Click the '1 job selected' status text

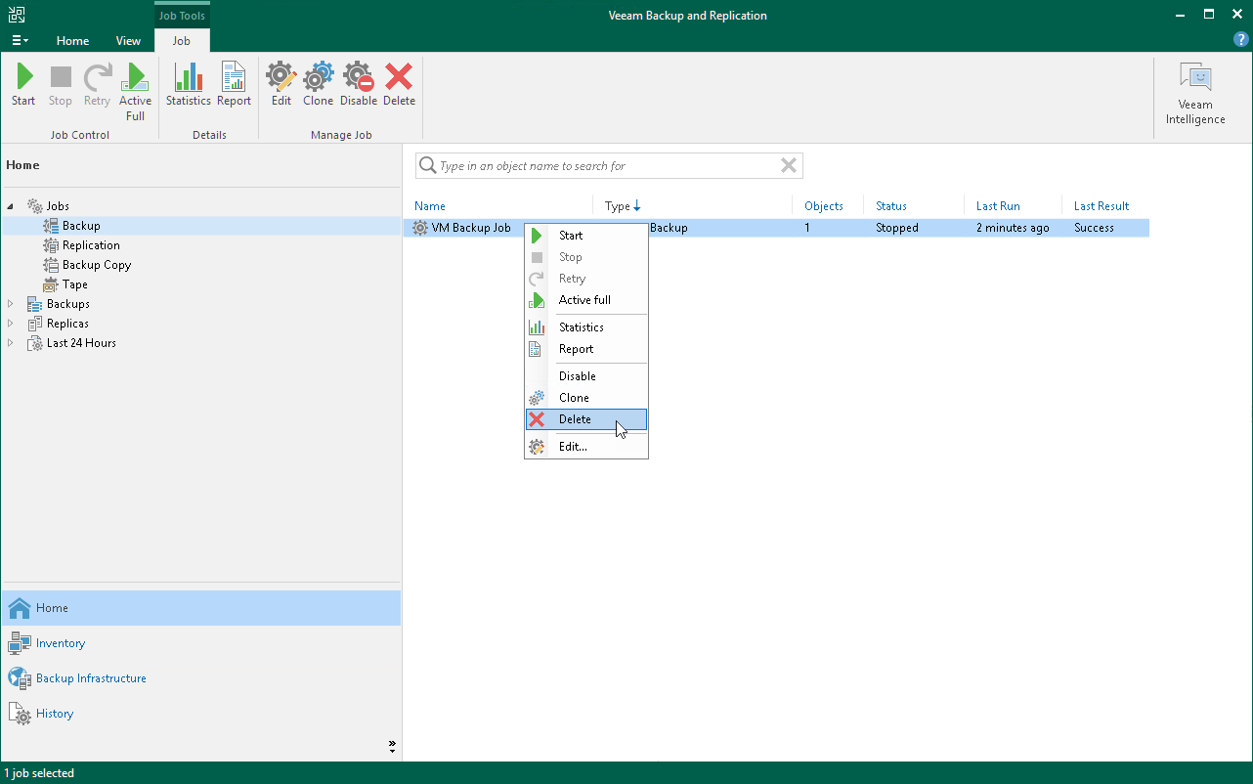point(39,773)
